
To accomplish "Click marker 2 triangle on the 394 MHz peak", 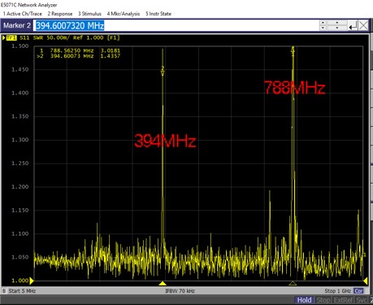I will (163, 72).
